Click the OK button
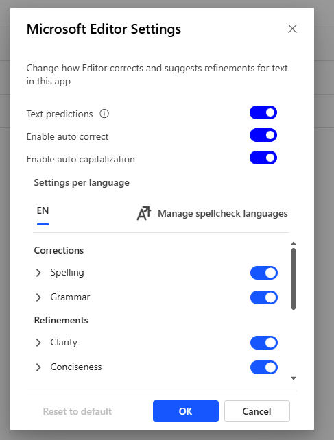This screenshot has width=334, height=440. coord(186,411)
